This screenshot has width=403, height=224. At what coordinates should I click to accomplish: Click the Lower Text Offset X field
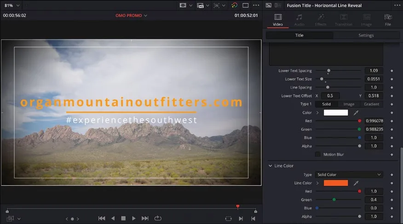click(x=330, y=96)
